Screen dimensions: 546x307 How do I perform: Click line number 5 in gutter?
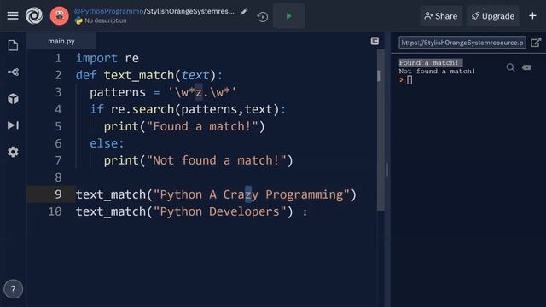tap(58, 126)
